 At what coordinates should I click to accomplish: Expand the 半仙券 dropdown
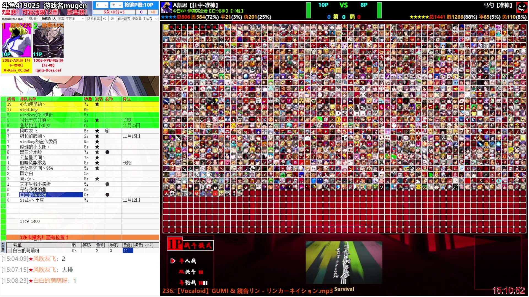[x=150, y=19]
